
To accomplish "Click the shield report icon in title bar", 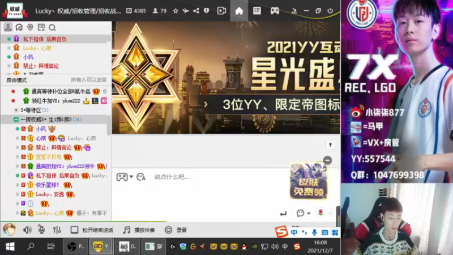I will 206,11.
